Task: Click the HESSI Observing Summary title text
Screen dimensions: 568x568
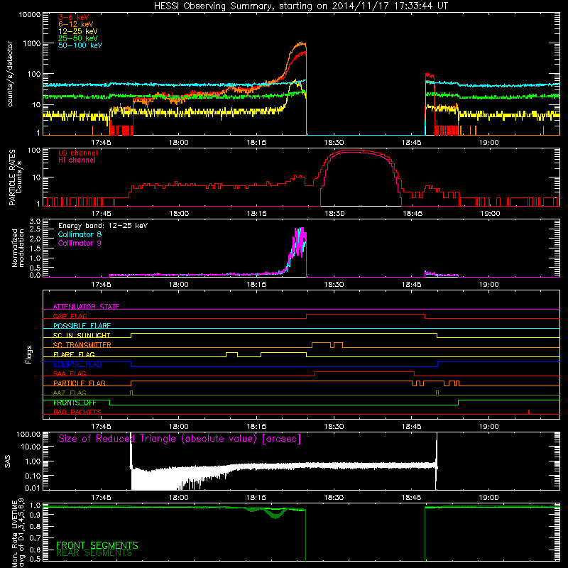Action: (x=300, y=6)
